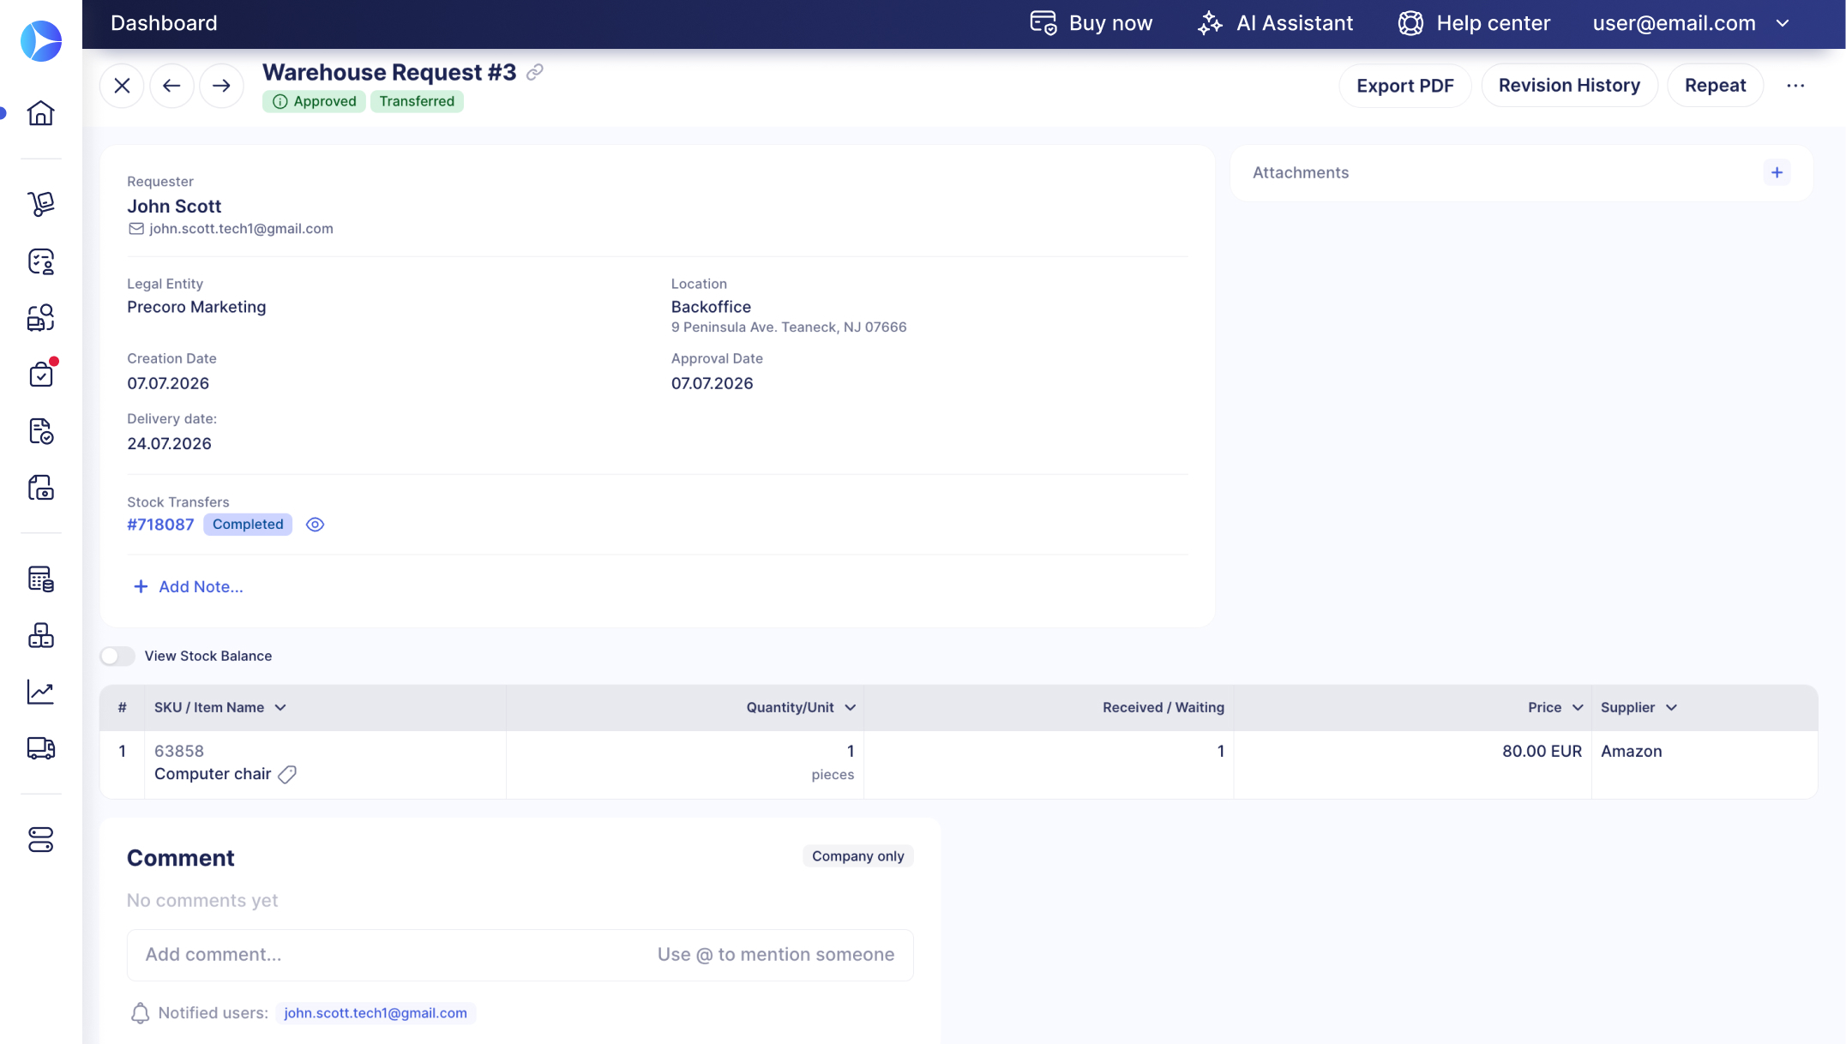1846x1044 pixels.
Task: Preview stock transfer with the eye icon
Action: [x=315, y=525]
